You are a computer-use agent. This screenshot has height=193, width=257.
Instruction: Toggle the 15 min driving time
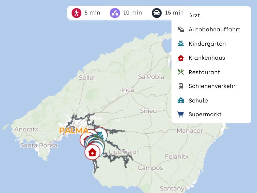[168, 13]
